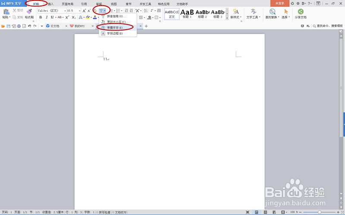The height and width of the screenshot is (215, 345).
Task: Click the Paste (粘贴) icon
Action: 6,12
